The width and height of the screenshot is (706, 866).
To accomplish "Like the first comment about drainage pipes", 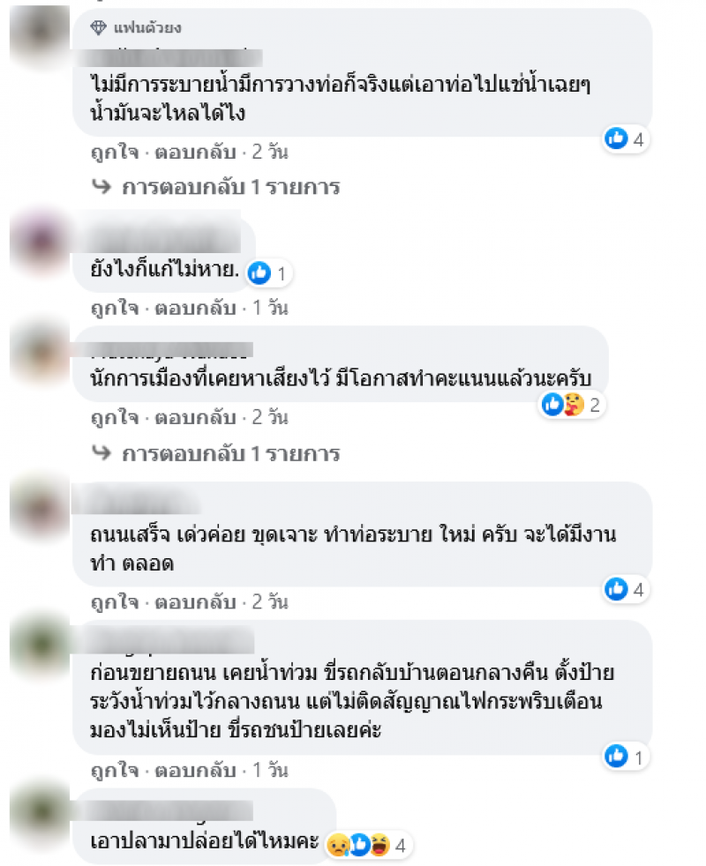I will click(x=115, y=152).
